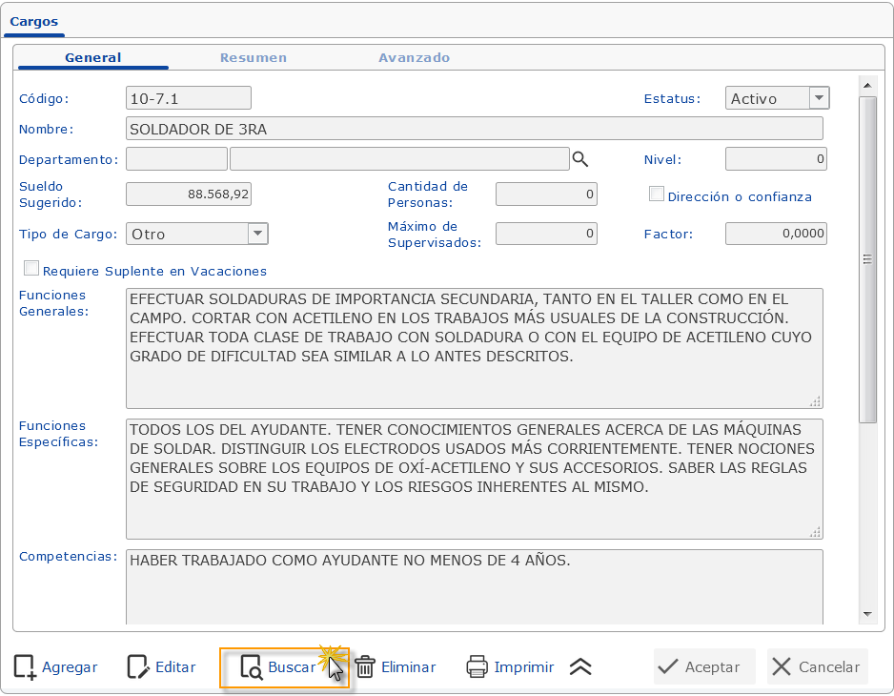Open the Avanzado tab
894x696 pixels.
click(415, 57)
